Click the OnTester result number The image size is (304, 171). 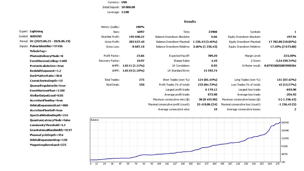[280, 66]
